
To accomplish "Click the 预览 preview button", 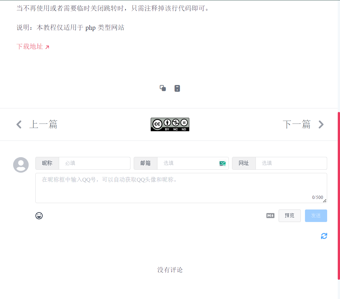I will [x=289, y=216].
